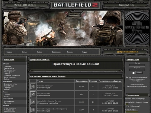Click the Добро пожаловать panel header

tap(40, 60)
